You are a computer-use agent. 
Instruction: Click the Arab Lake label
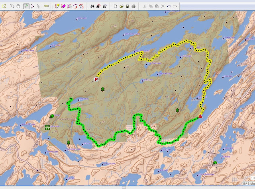[x=84, y=99]
